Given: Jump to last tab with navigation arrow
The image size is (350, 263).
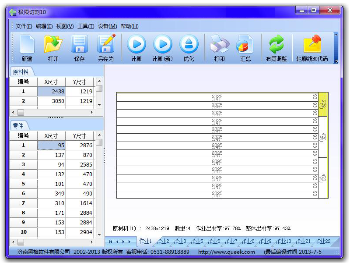Looking at the screenshot, I should coord(129,242).
